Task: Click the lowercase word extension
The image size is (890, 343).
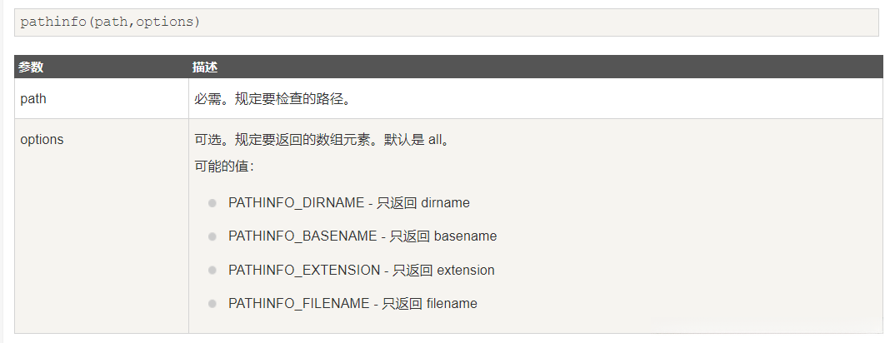Action: pyautogui.click(x=466, y=270)
